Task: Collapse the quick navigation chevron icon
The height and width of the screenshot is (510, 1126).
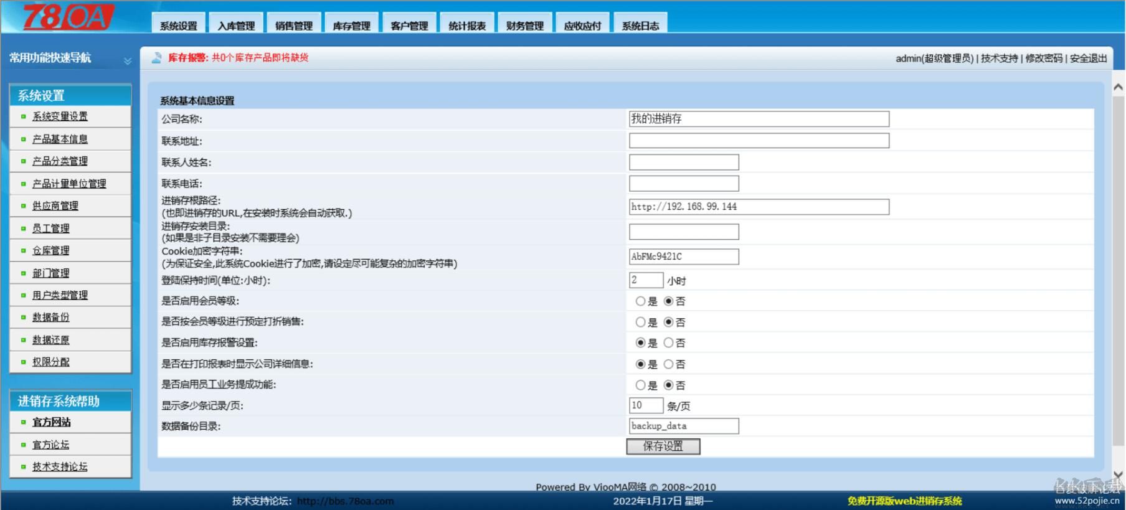Action: click(127, 61)
